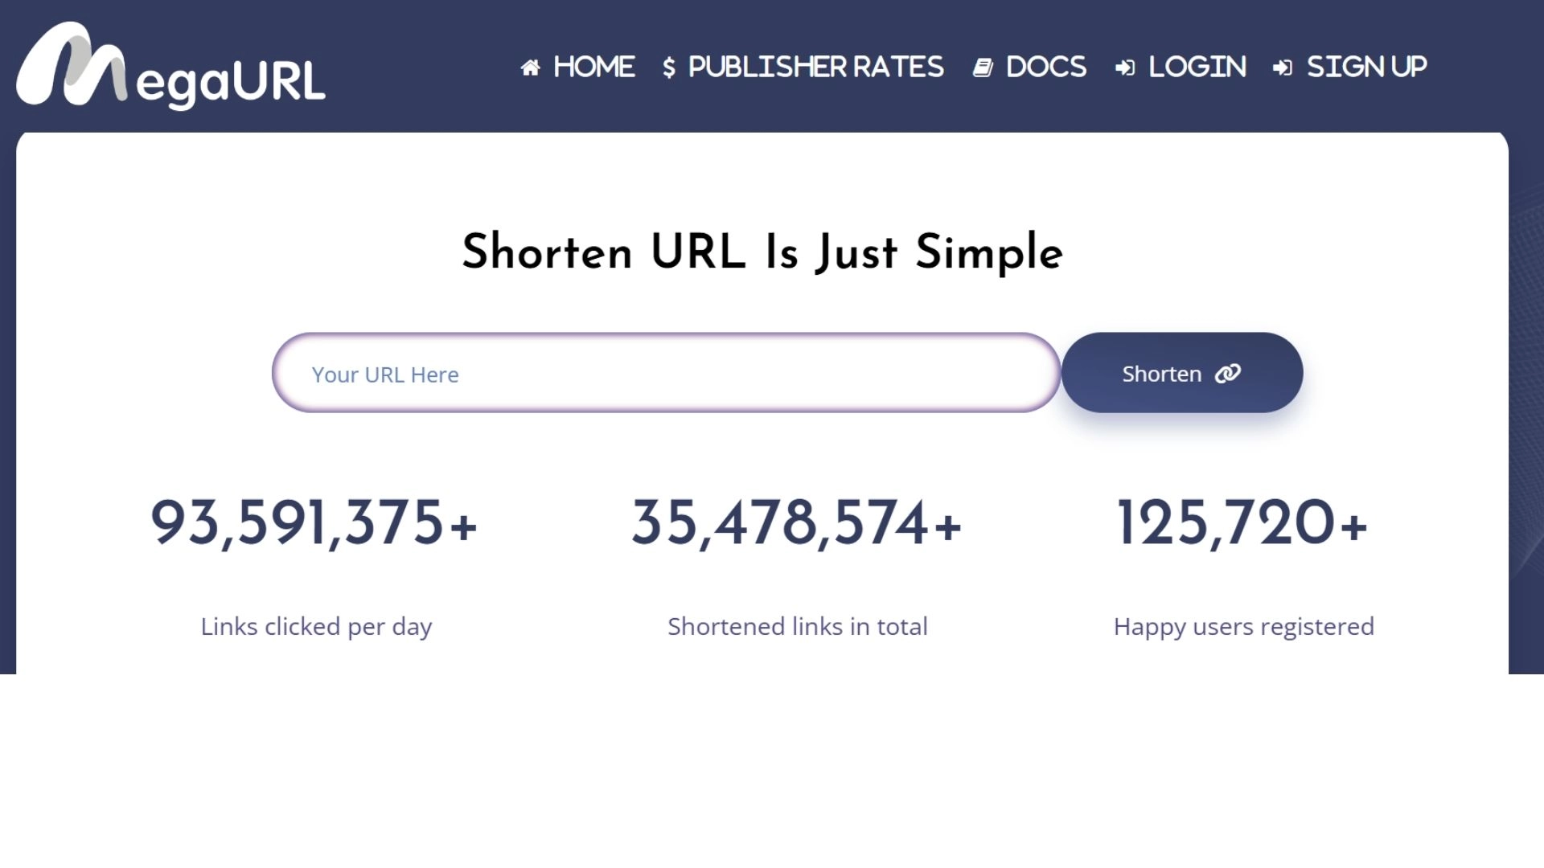Click the sign-in arrow icon beside LOGIN
Screen dimensions: 1544x868
pyautogui.click(x=1124, y=68)
